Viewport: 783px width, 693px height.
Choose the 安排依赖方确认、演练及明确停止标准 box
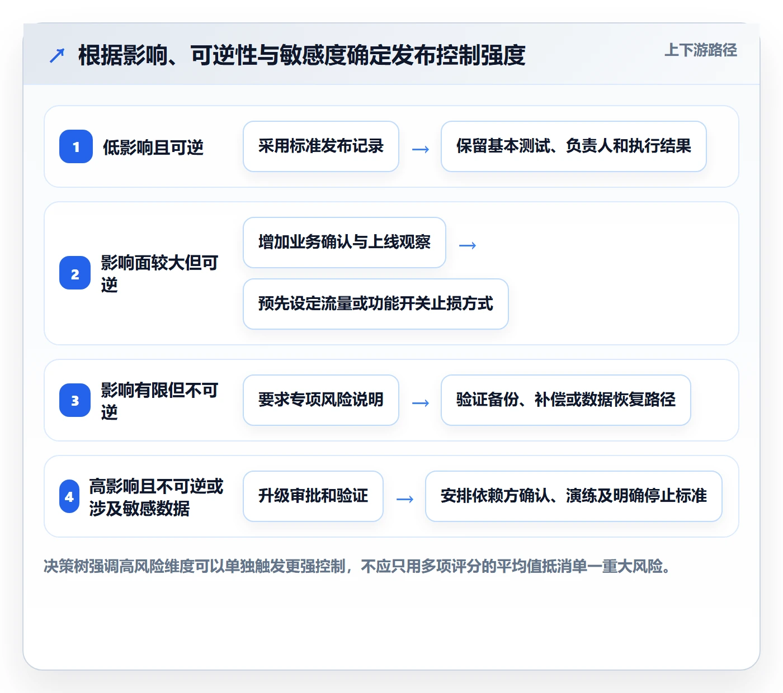pyautogui.click(x=574, y=496)
